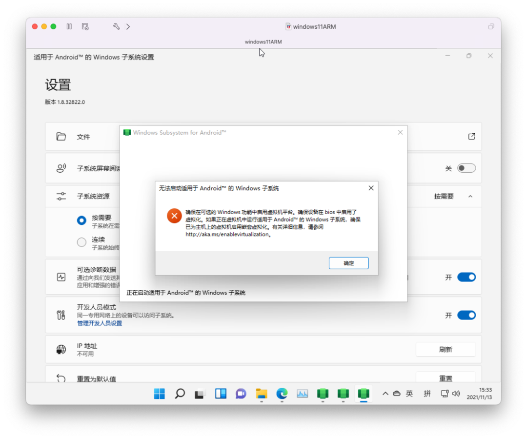
Task: Show hidden system tray icons
Action: [385, 393]
